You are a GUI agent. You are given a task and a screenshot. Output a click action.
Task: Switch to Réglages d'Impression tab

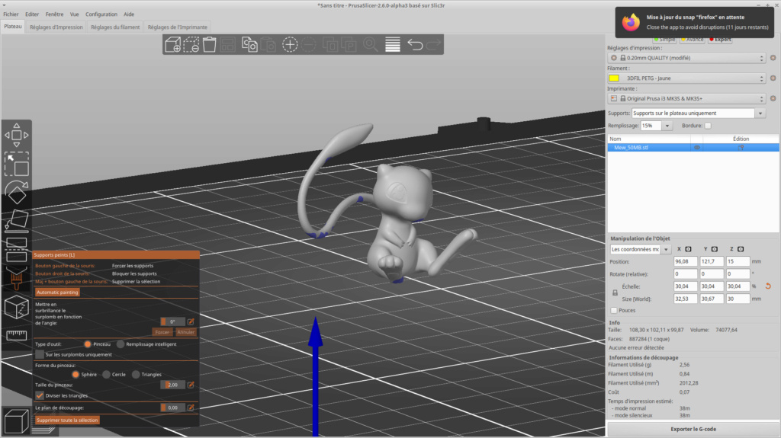coord(56,27)
